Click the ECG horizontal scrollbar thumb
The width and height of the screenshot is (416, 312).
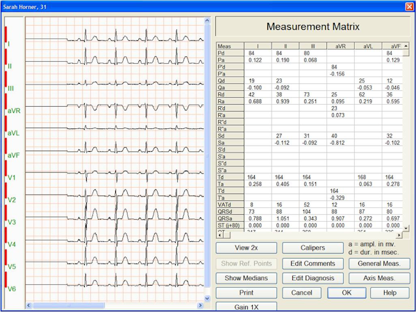point(69,305)
